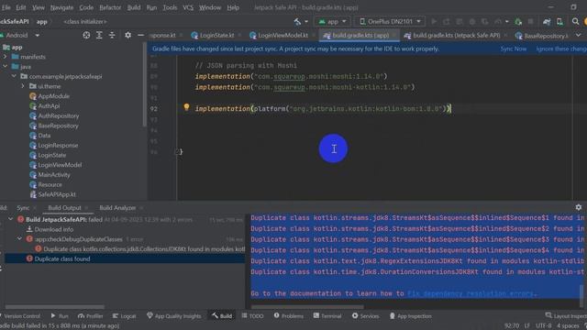Viewport: 587px width, 330px height.
Task: Click the yellow lightbulb intention icon
Action: pos(186,107)
